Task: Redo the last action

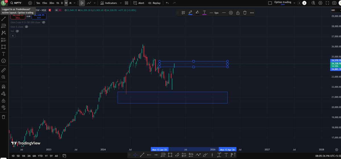Action: point(174,3)
